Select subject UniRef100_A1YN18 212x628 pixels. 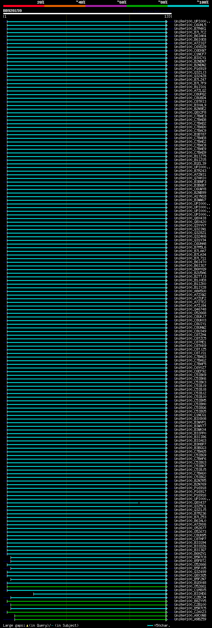[x=190, y=196]
